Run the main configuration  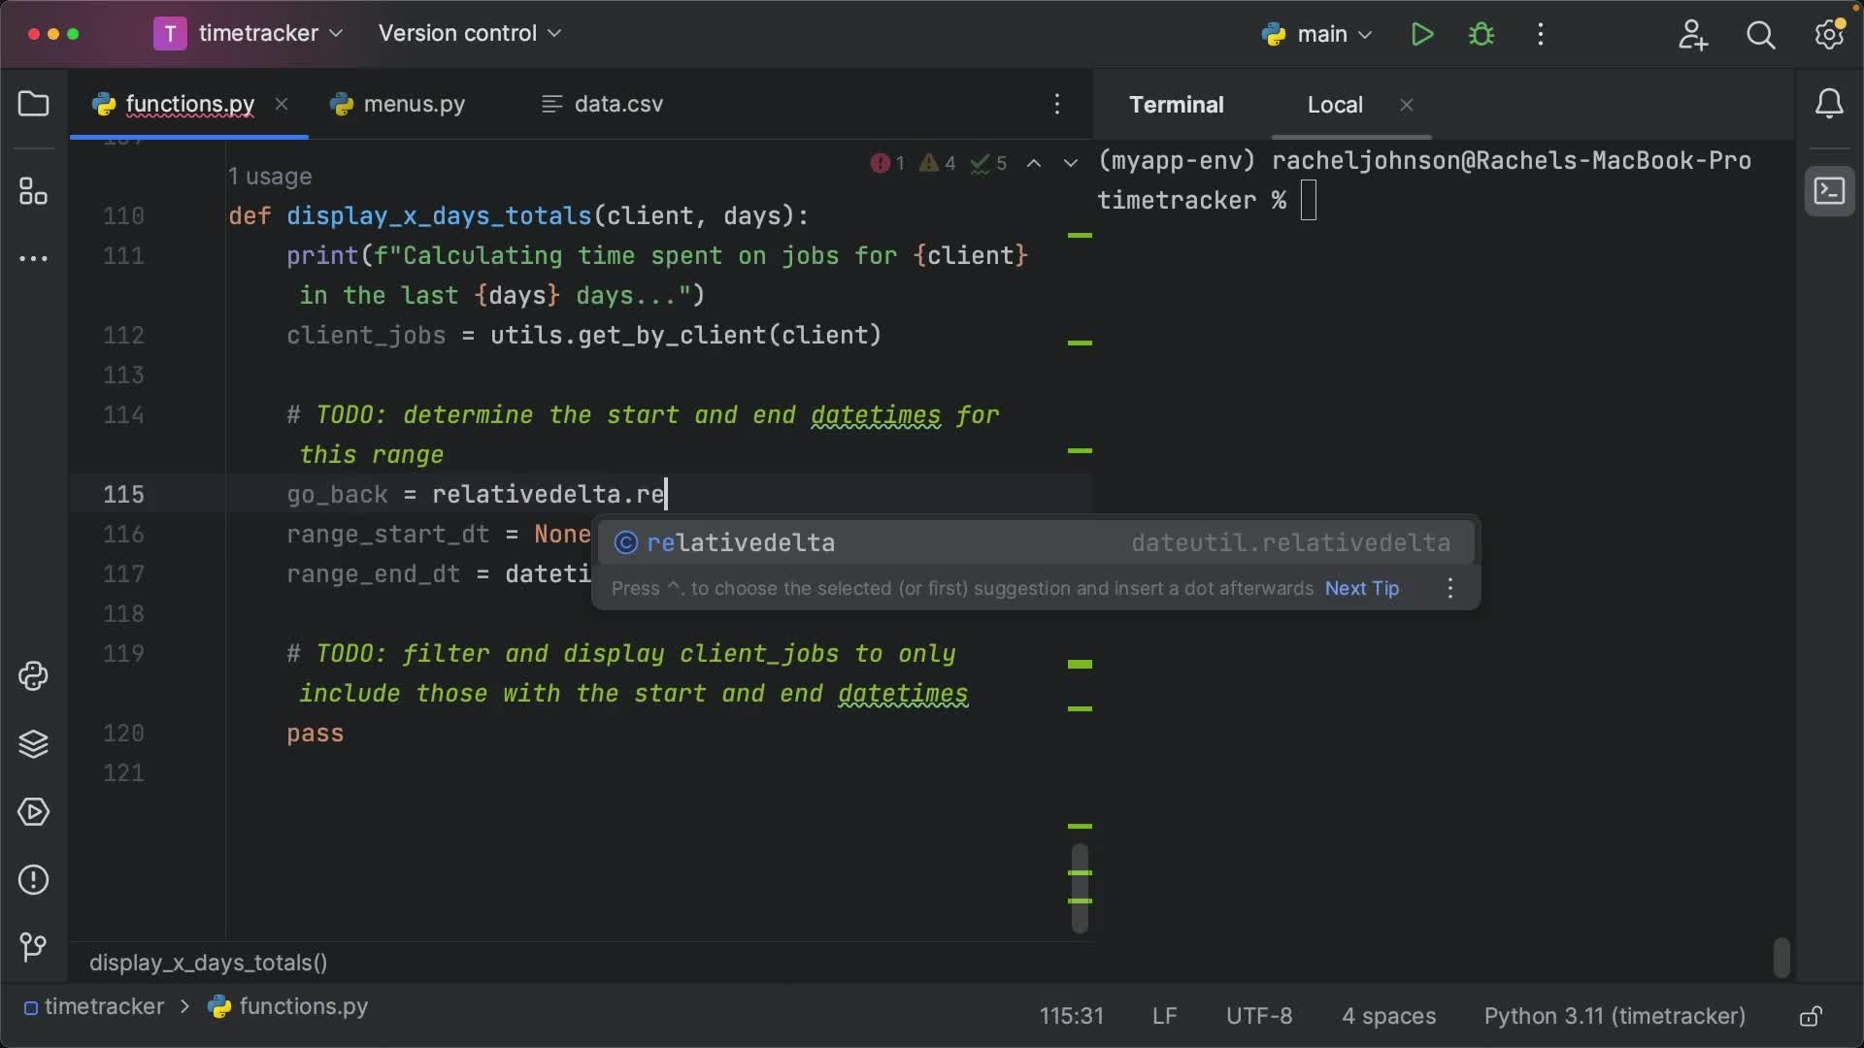pos(1422,35)
